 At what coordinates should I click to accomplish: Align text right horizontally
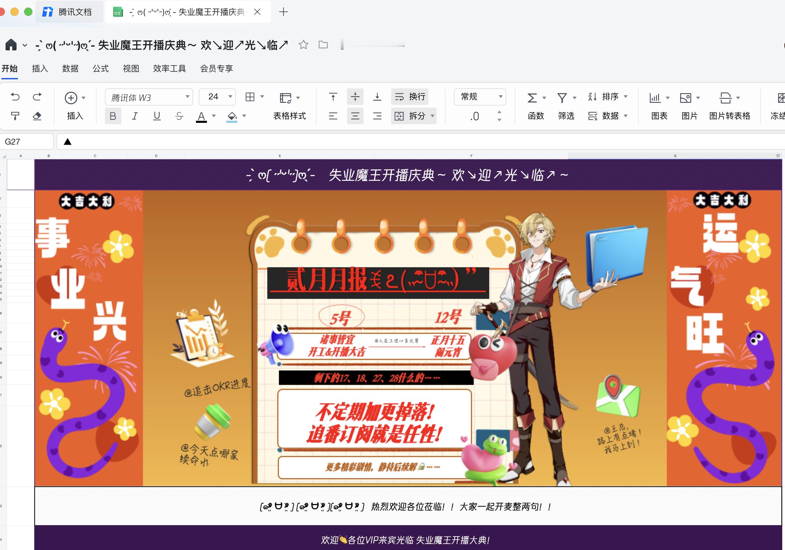pyautogui.click(x=377, y=116)
